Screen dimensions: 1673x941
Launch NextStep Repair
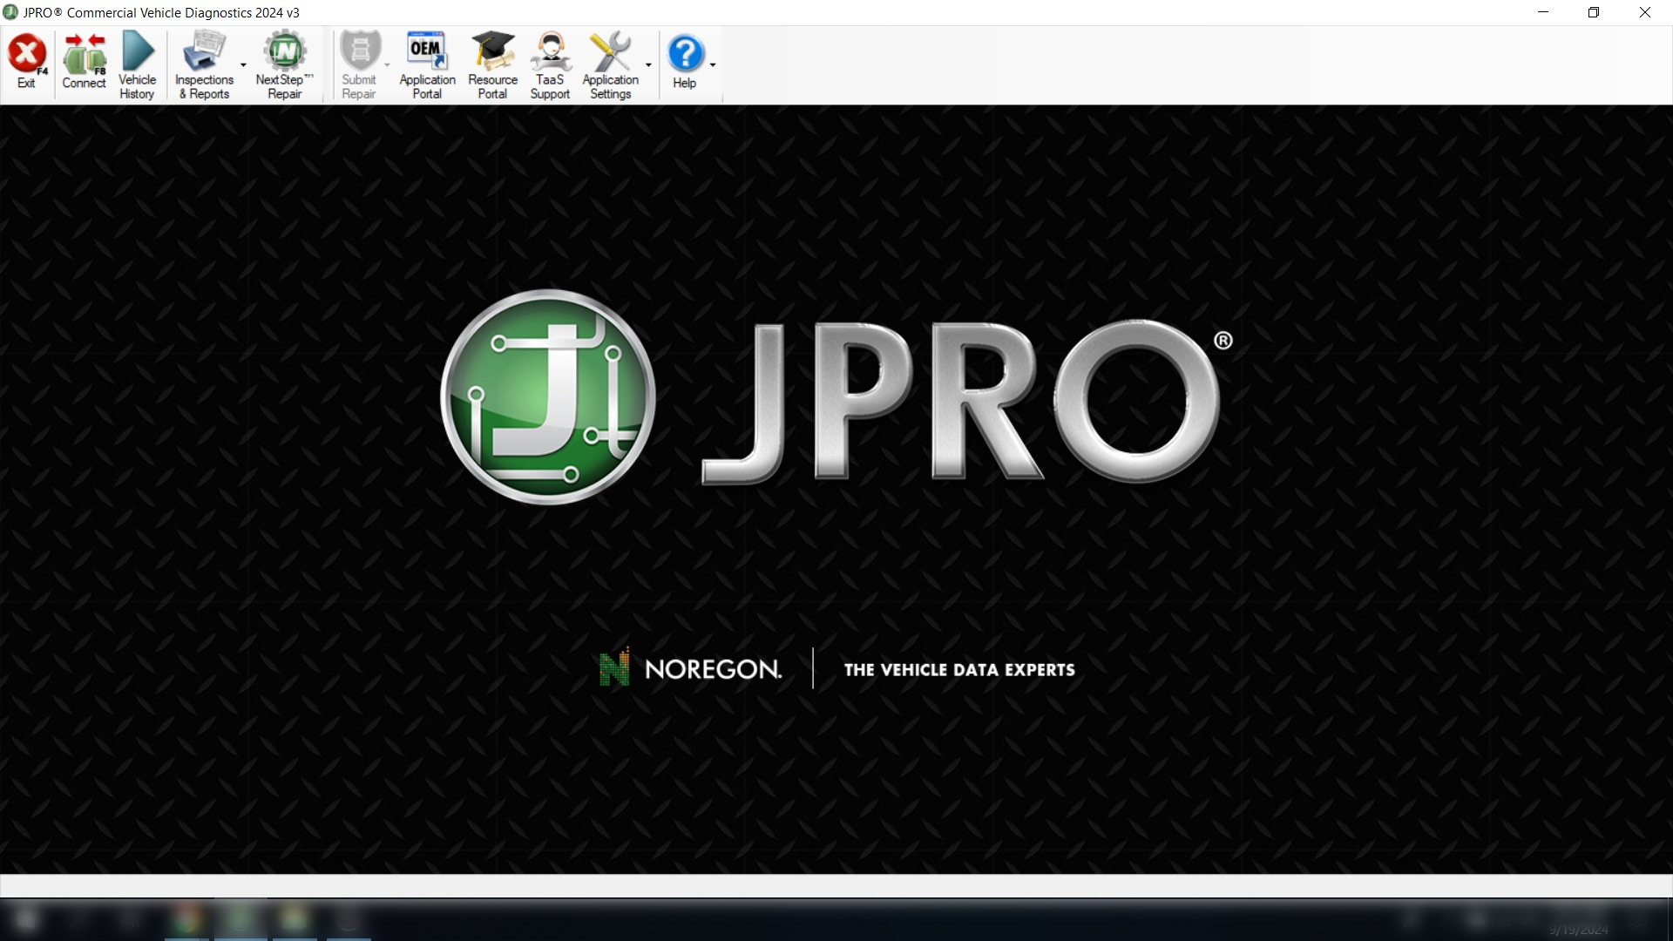284,65
